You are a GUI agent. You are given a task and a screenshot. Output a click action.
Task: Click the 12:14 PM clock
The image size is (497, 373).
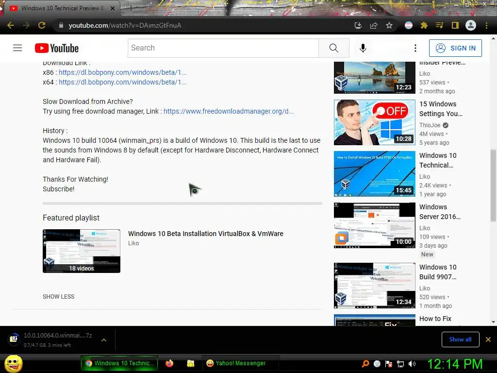455,364
